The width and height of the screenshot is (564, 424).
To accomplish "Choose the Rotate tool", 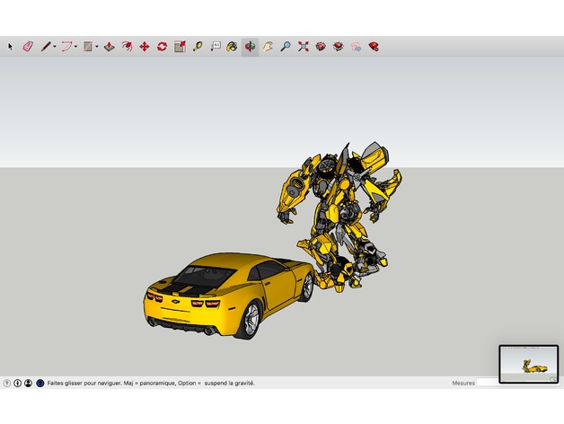I will point(162,47).
